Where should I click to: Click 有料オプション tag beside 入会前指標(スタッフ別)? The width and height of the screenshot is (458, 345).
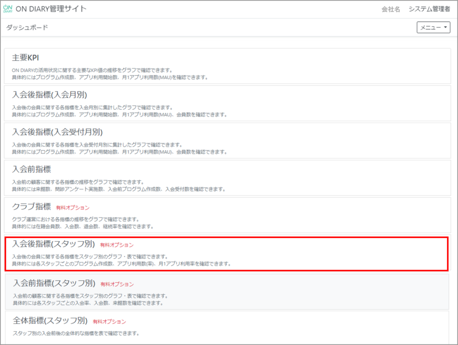(x=117, y=284)
